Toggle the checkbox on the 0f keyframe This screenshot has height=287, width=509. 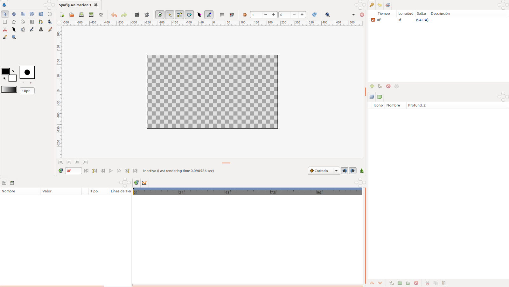coord(373,20)
